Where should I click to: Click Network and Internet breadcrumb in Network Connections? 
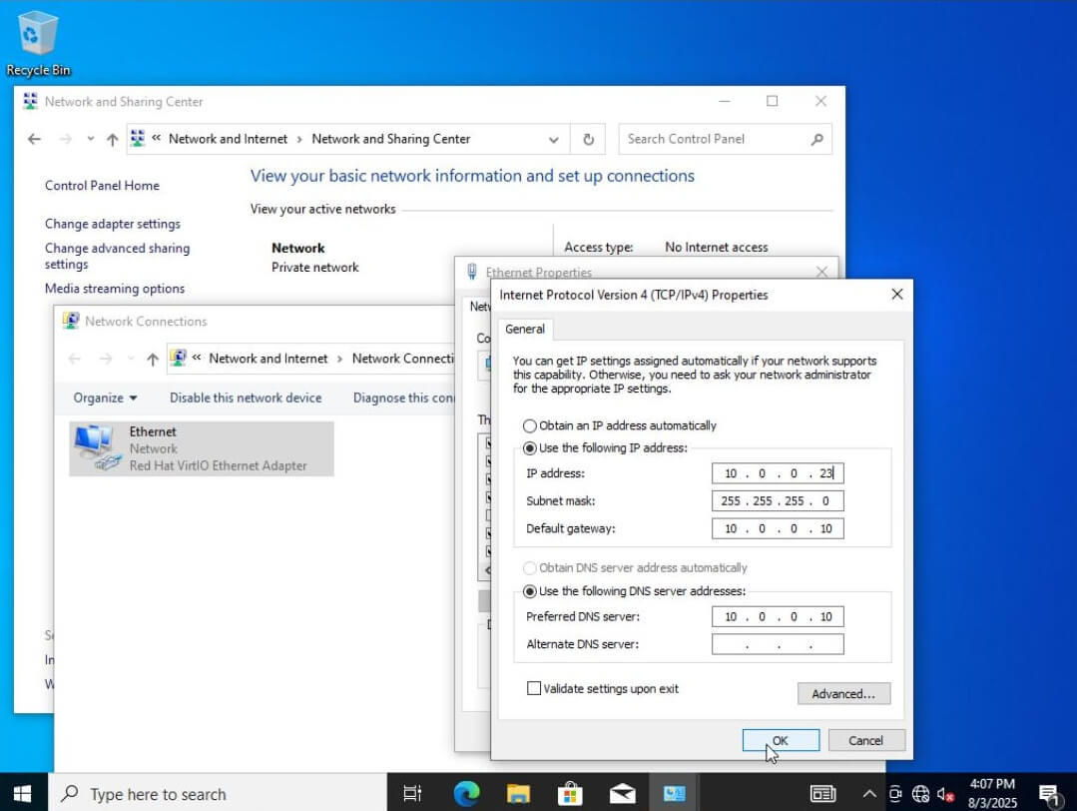point(268,359)
